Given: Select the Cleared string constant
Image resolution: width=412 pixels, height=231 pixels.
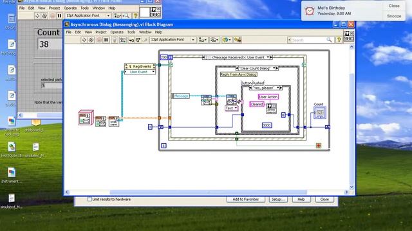Looking at the screenshot, I should point(257,104).
